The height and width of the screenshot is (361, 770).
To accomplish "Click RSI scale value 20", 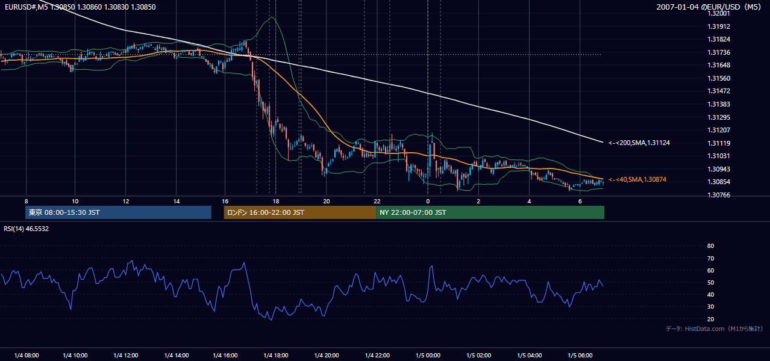I will click(710, 319).
